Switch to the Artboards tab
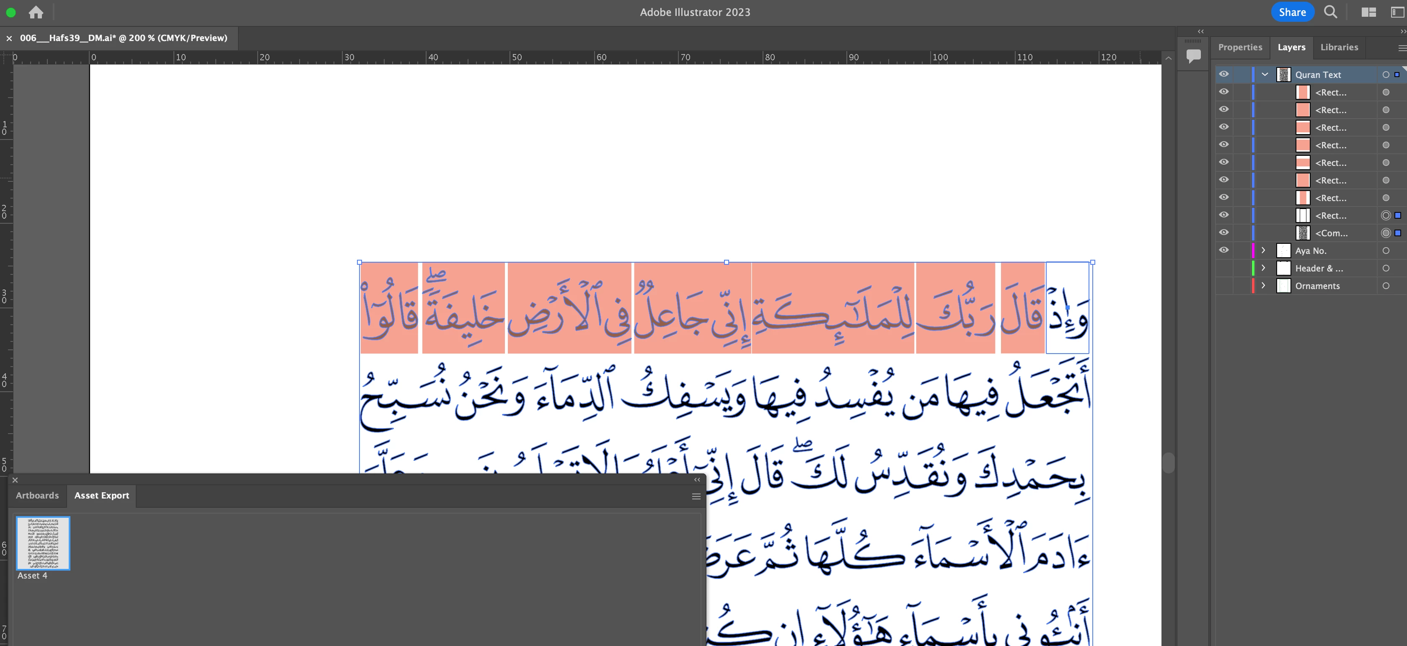Screen dimensions: 1407x646 37,495
